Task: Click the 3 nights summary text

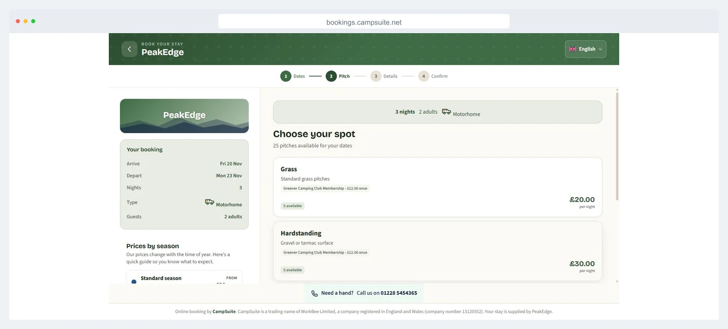Action: click(x=405, y=112)
